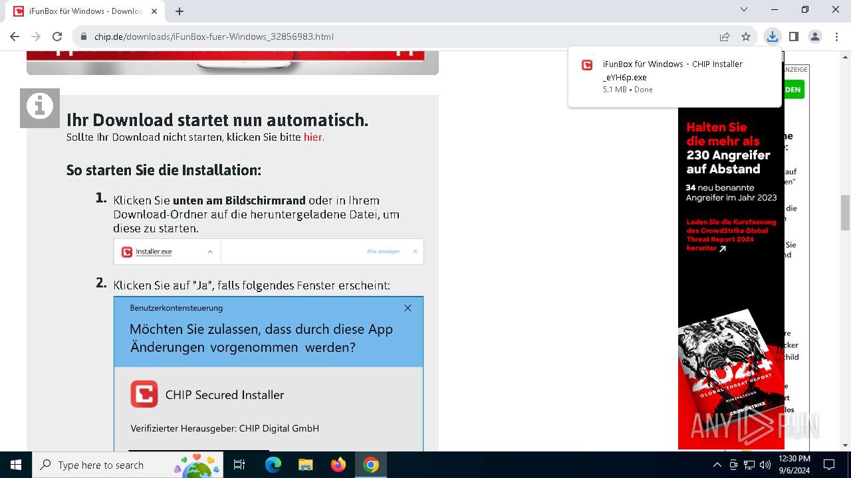This screenshot has width=851, height=478.
Task: Click CHIP Secured Installer logo
Action: [144, 394]
